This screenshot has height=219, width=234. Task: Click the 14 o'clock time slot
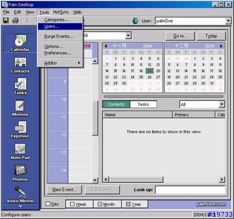click(x=80, y=174)
